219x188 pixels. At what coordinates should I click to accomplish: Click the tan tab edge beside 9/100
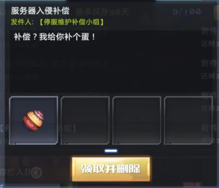pyautogui.click(x=217, y=13)
